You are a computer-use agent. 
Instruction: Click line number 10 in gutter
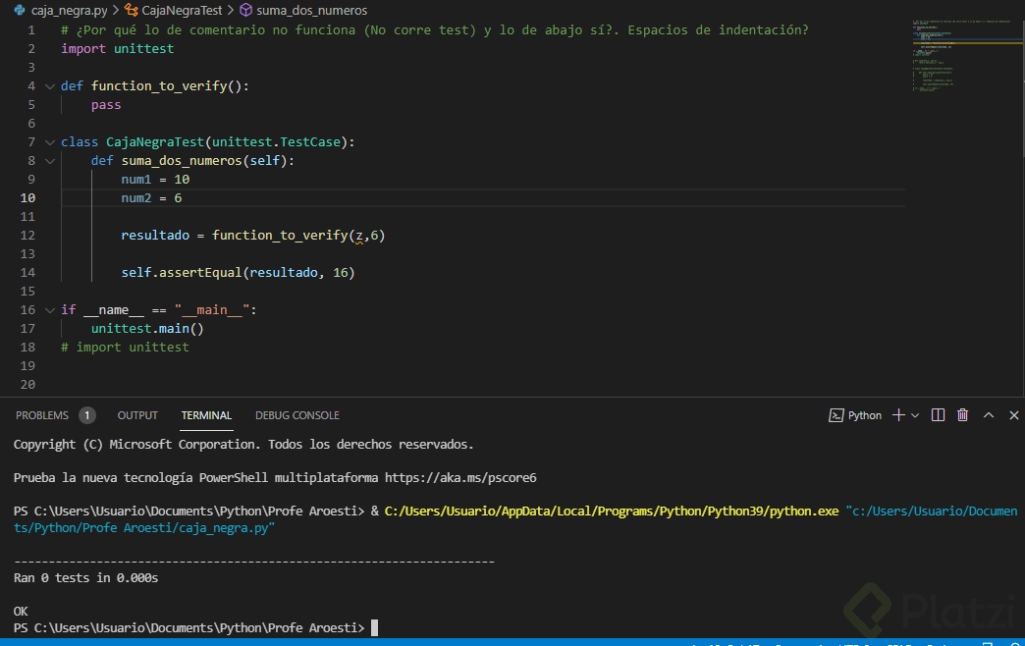coord(27,198)
